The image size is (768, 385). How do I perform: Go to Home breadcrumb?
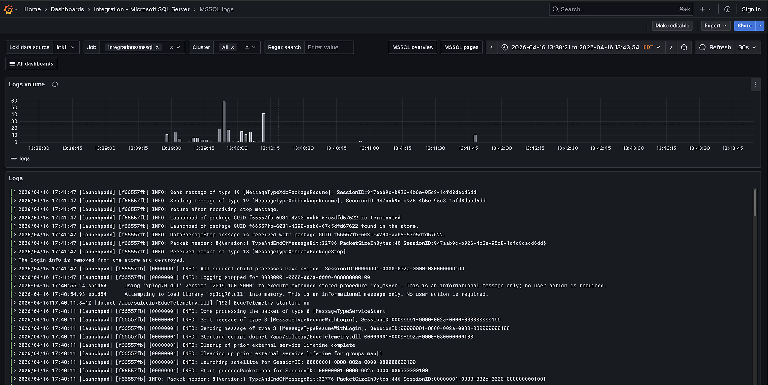click(x=32, y=9)
